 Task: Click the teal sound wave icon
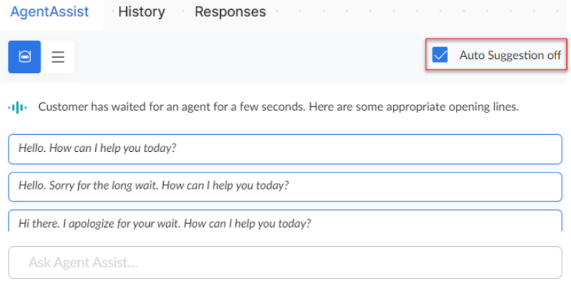point(18,107)
